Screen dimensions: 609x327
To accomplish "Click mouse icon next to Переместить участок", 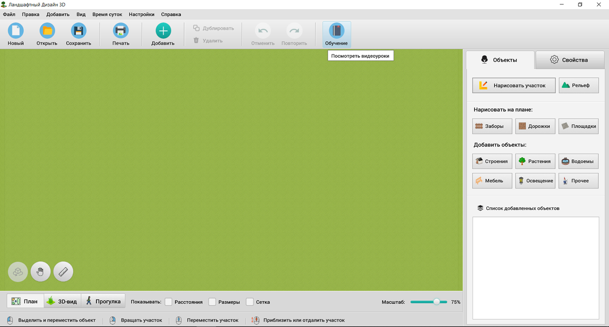I will tap(179, 320).
